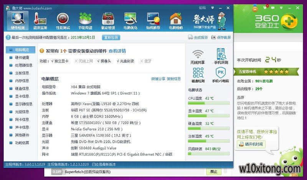
Task: Open the 温度监测 temperature monitor
Action: [x=40, y=21]
